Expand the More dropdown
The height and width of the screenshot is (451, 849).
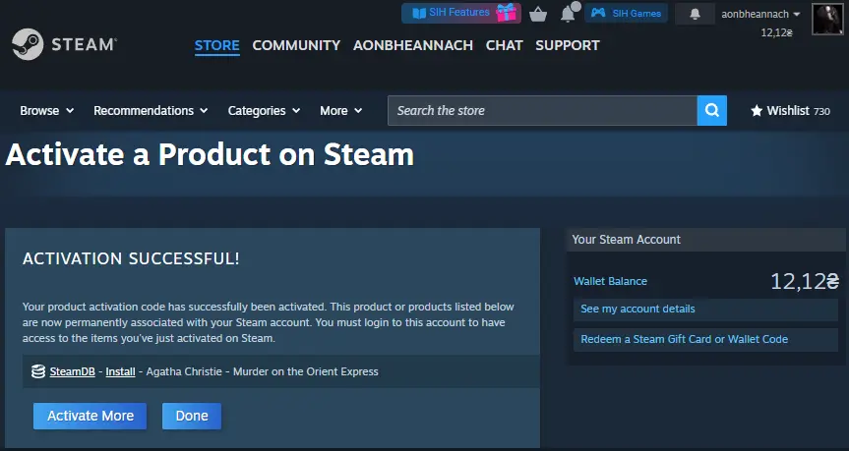coord(340,110)
